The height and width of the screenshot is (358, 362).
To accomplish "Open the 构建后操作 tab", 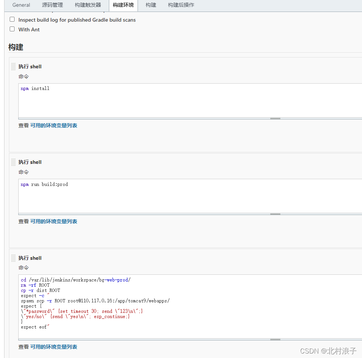I will click(x=181, y=5).
